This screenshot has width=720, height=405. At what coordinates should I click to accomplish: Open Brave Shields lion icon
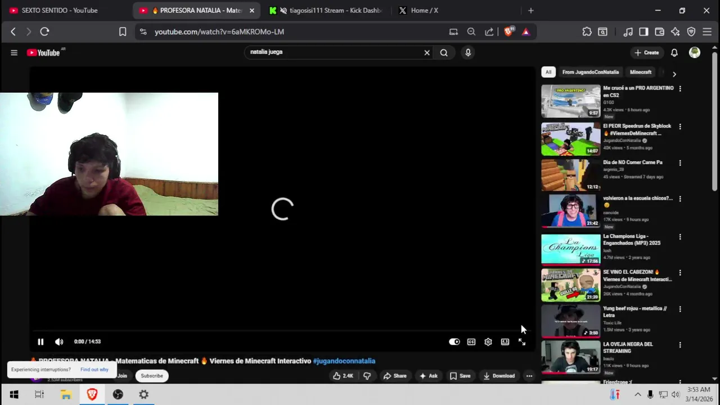coord(508,31)
